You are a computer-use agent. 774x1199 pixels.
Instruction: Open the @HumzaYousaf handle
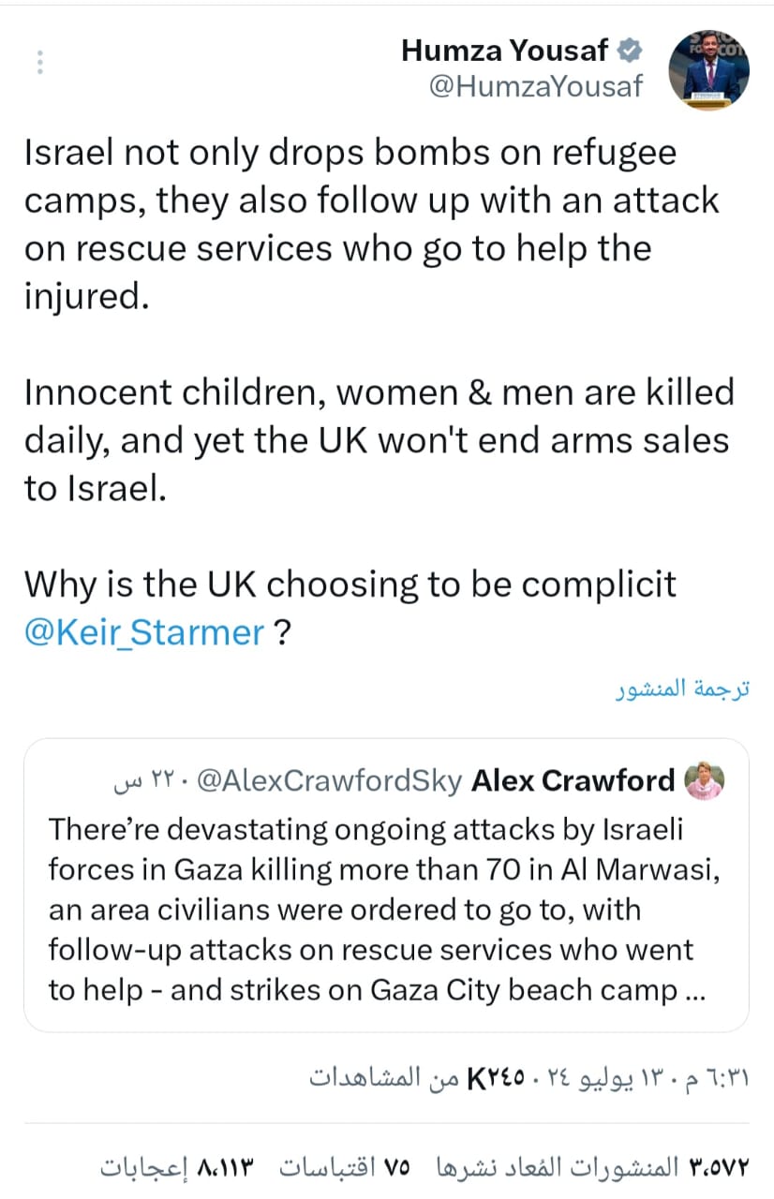(535, 86)
